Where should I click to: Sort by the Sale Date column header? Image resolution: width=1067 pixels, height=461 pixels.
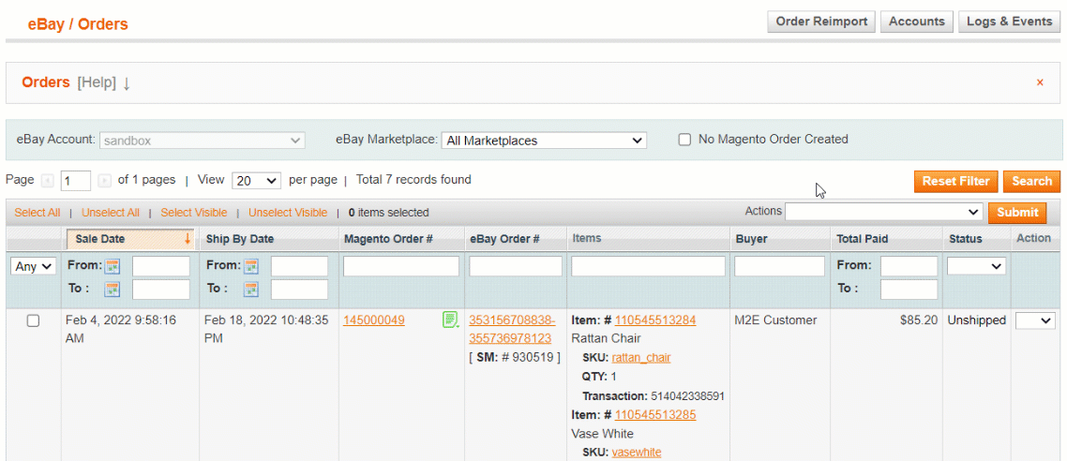(100, 239)
